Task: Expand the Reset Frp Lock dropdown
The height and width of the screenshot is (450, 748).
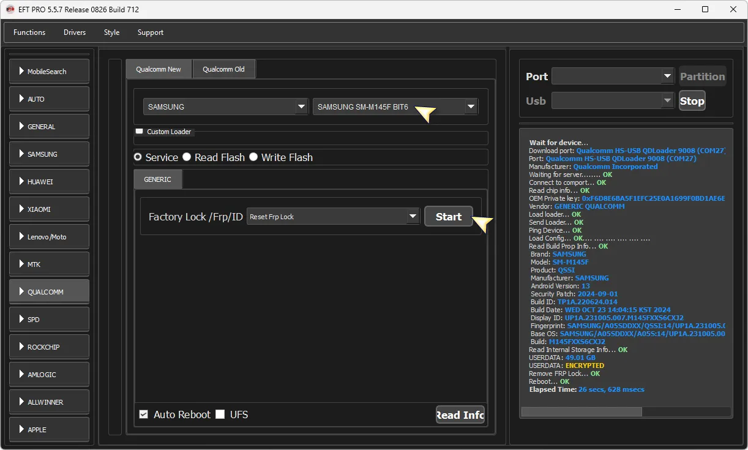Action: coord(333,217)
